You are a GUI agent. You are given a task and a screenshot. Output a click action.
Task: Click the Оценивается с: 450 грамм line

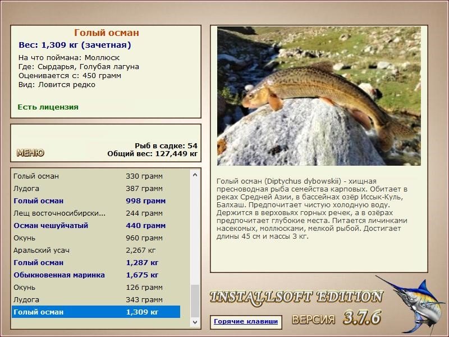click(x=70, y=76)
